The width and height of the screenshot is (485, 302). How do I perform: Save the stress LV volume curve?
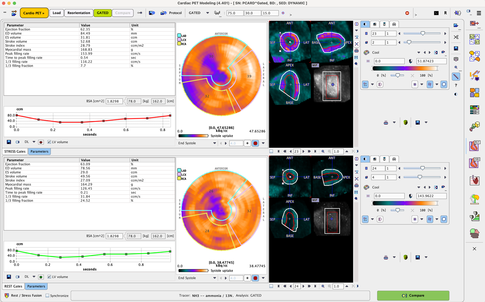tap(9, 142)
